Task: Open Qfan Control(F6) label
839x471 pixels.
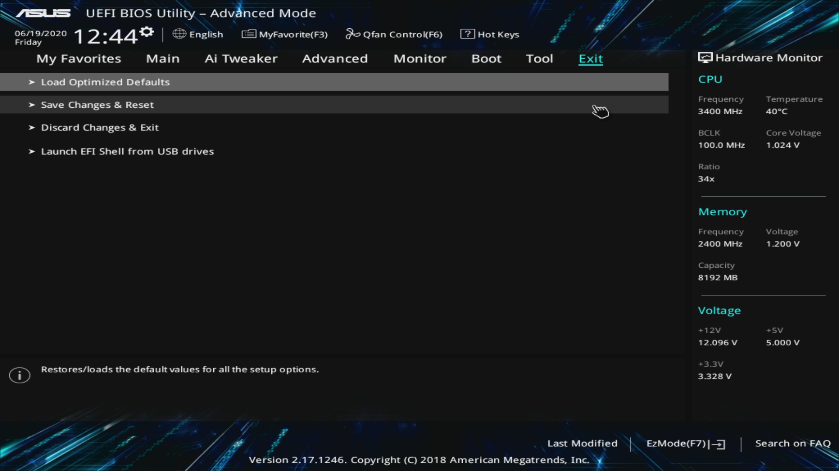Action: point(402,34)
